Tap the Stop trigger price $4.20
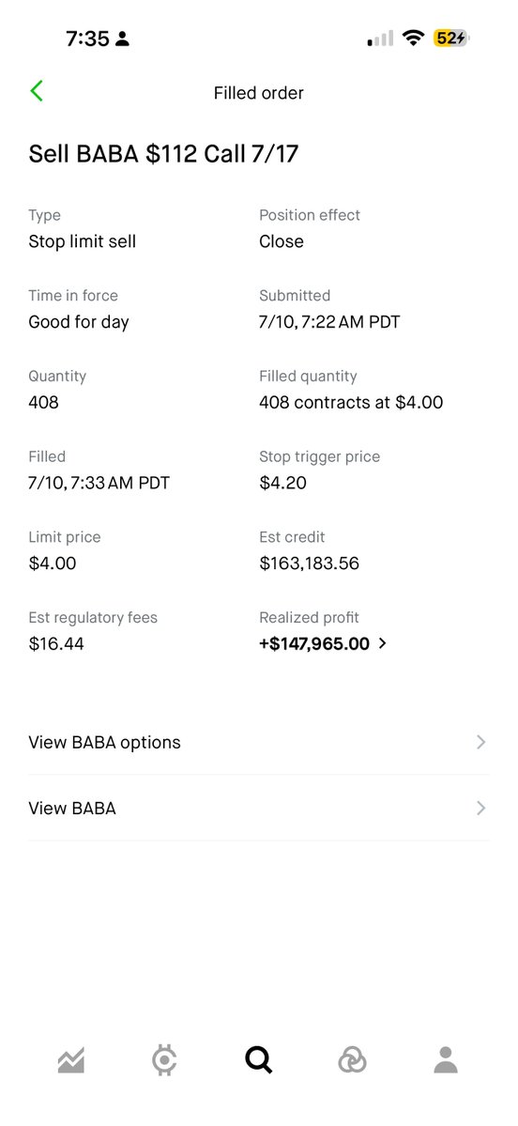 click(282, 483)
